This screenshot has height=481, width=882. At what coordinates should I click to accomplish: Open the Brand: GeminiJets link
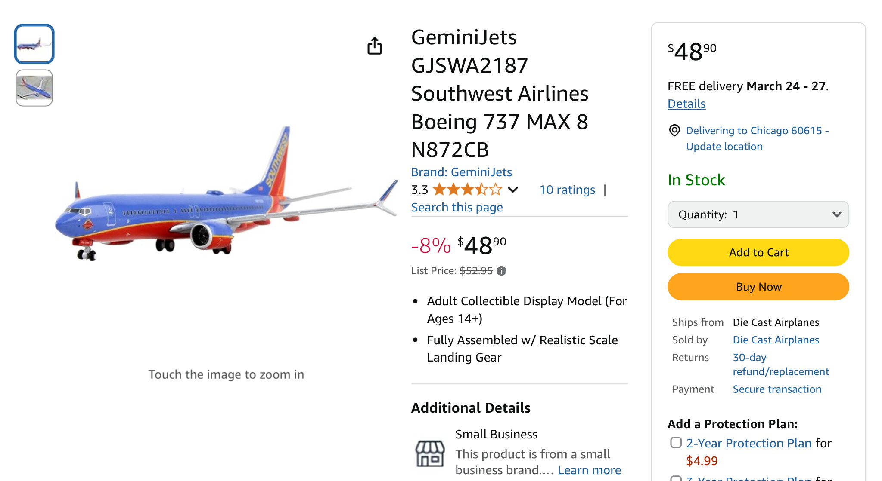pos(461,172)
